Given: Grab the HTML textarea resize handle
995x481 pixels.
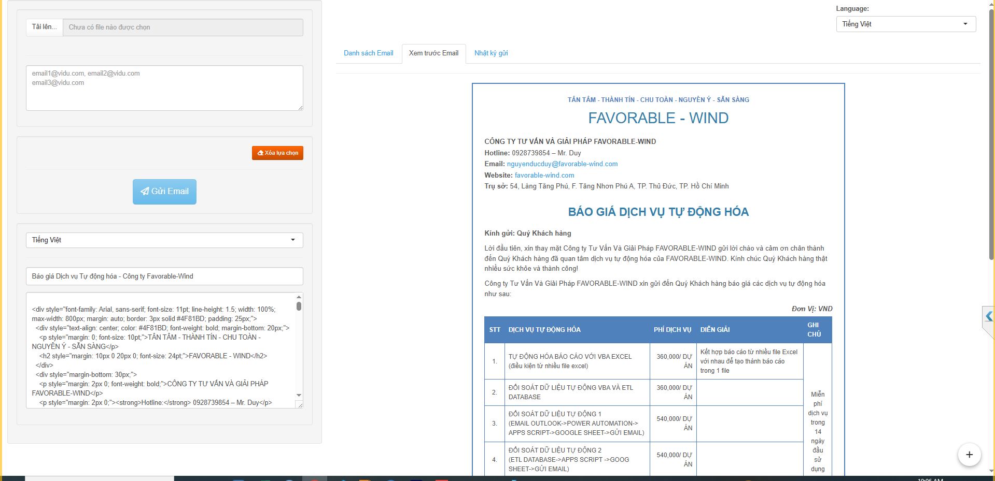Looking at the screenshot, I should click(x=299, y=404).
